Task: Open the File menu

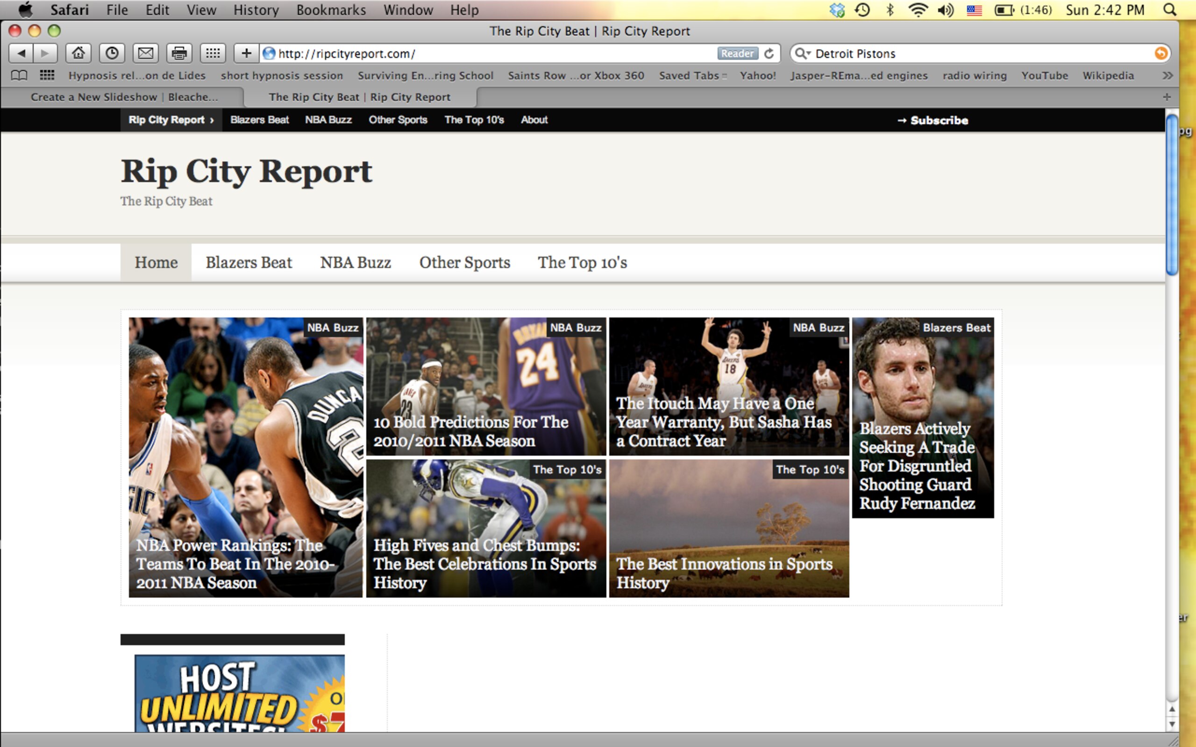Action: (117, 10)
